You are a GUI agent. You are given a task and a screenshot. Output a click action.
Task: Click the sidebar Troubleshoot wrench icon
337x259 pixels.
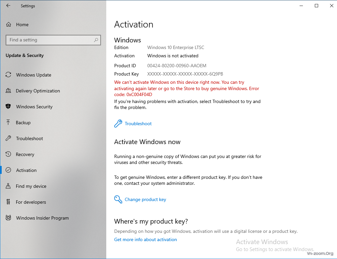(x=8, y=138)
